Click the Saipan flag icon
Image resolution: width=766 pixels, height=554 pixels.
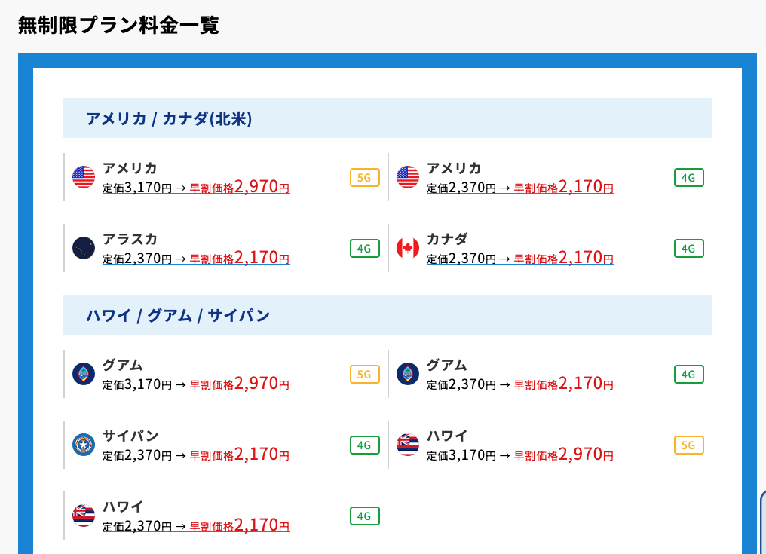click(84, 445)
